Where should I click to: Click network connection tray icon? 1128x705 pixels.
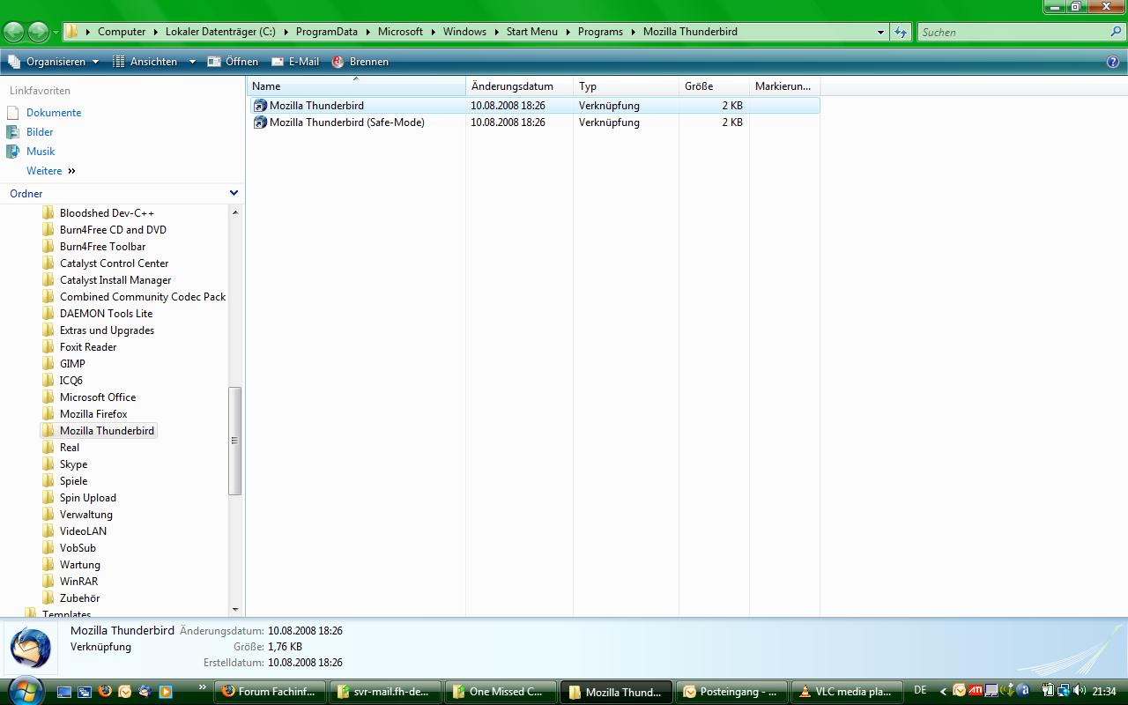1064,691
